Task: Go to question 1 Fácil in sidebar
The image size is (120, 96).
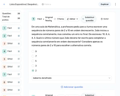Action: 11,28
